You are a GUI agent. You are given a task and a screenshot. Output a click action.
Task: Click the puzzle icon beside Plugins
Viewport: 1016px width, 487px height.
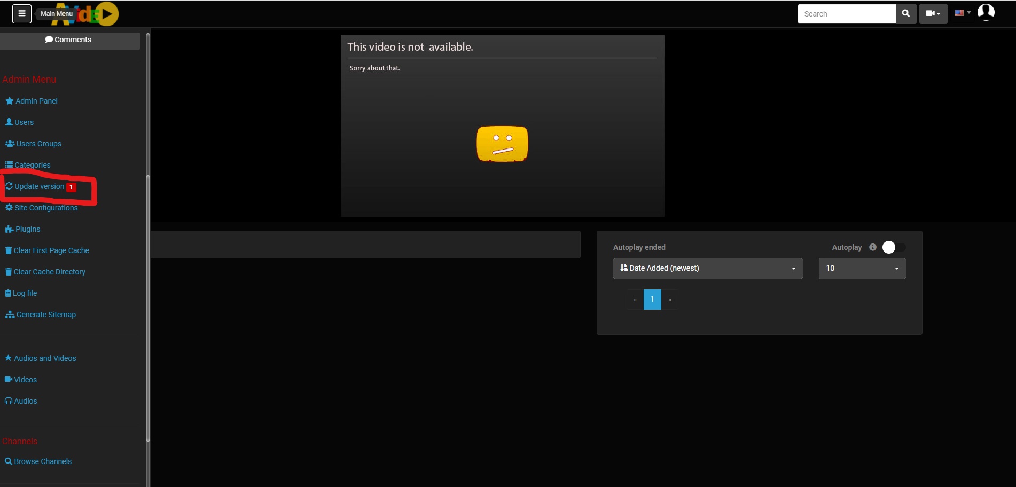click(x=10, y=229)
